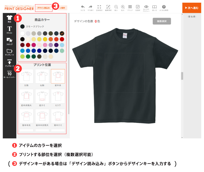Open the Upload (アップロード) tool in sidebar

[10, 63]
